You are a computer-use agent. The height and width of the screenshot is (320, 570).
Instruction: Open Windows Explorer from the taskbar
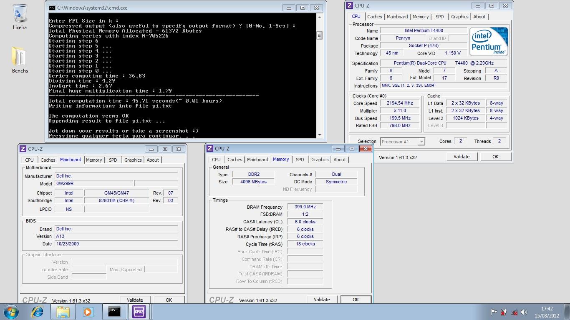coord(63,312)
